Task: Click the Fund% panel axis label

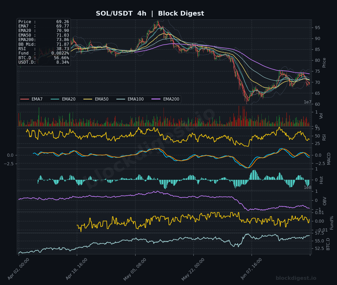Action: coord(332,223)
